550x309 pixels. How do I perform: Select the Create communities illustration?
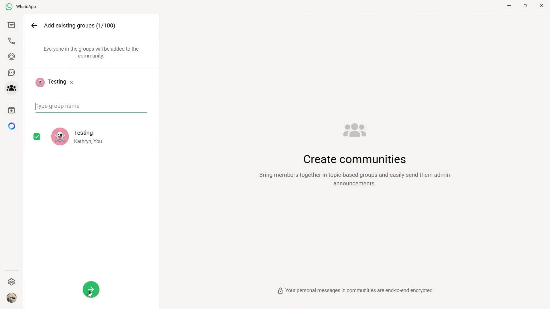tap(354, 130)
